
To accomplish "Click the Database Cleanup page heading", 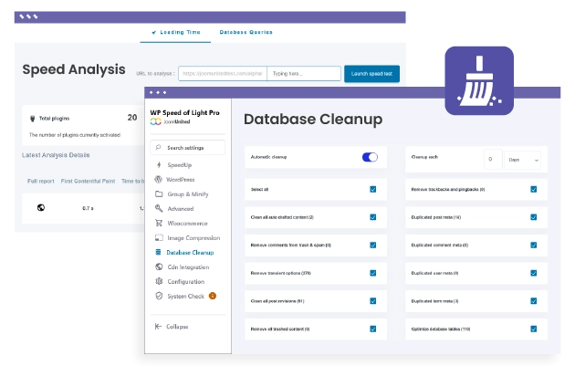I will click(313, 120).
